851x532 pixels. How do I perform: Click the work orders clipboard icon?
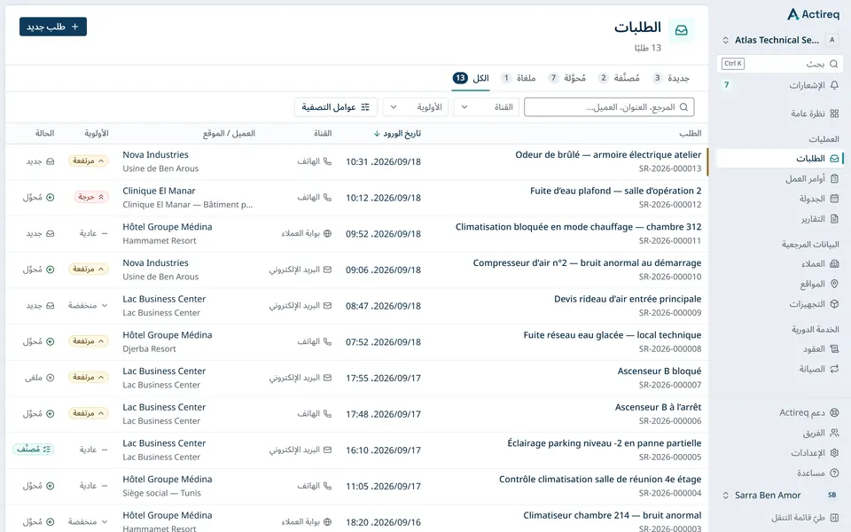coord(834,178)
